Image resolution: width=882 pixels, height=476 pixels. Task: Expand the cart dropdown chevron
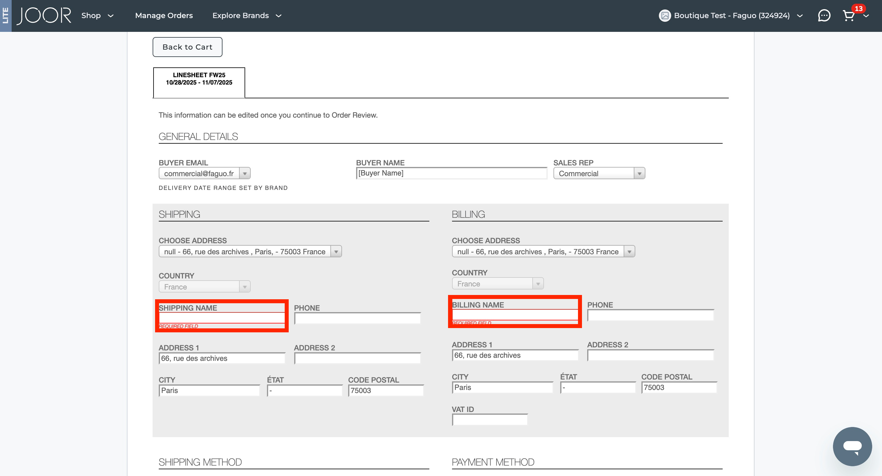point(866,16)
